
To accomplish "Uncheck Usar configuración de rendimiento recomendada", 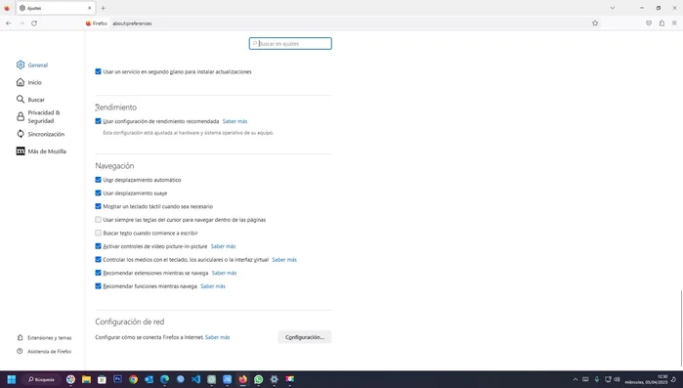I will pos(98,121).
